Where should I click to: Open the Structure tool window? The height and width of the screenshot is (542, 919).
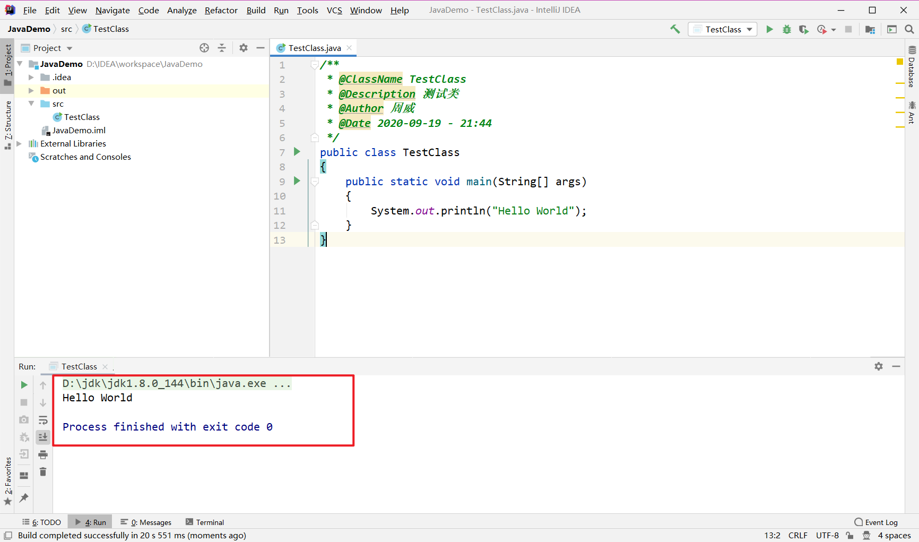8,125
